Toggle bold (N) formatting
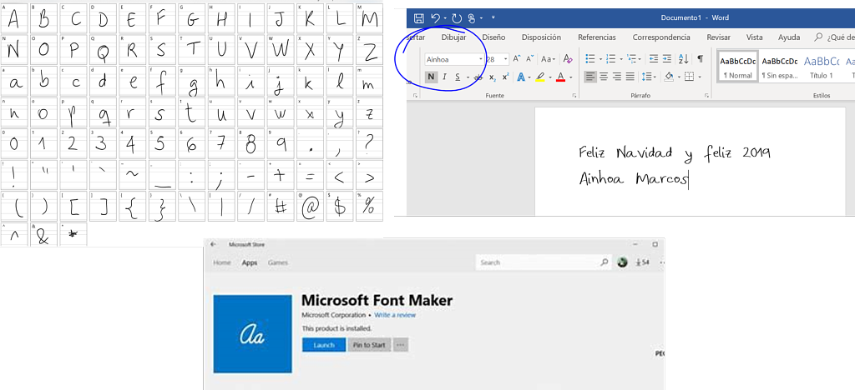 coord(431,77)
